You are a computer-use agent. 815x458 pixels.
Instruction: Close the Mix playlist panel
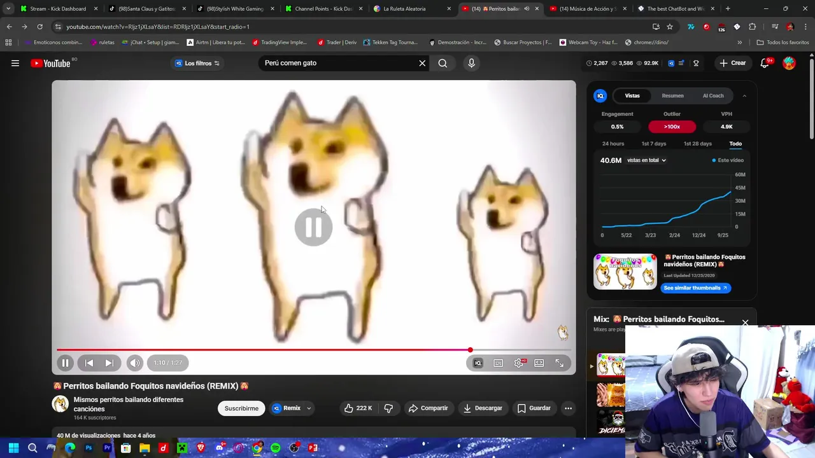[745, 323]
